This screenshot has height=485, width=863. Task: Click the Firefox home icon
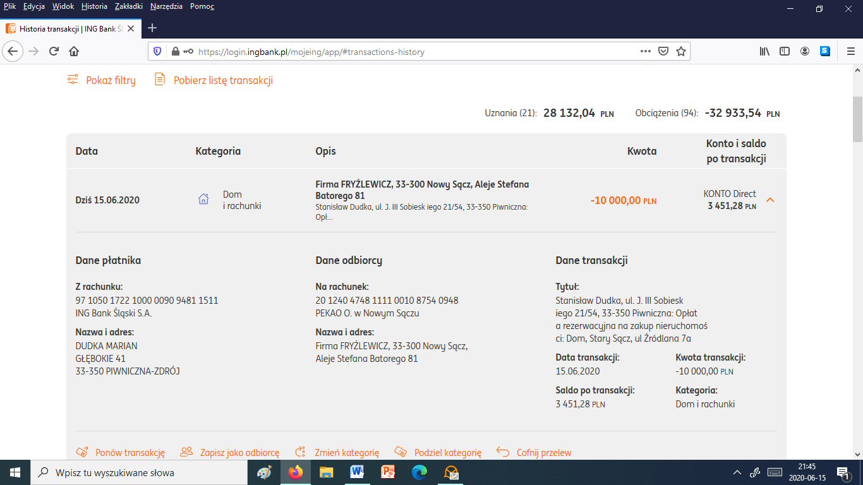[x=74, y=51]
